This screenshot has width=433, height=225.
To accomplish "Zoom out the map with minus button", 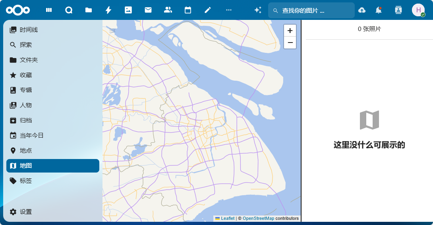I will [290, 43].
